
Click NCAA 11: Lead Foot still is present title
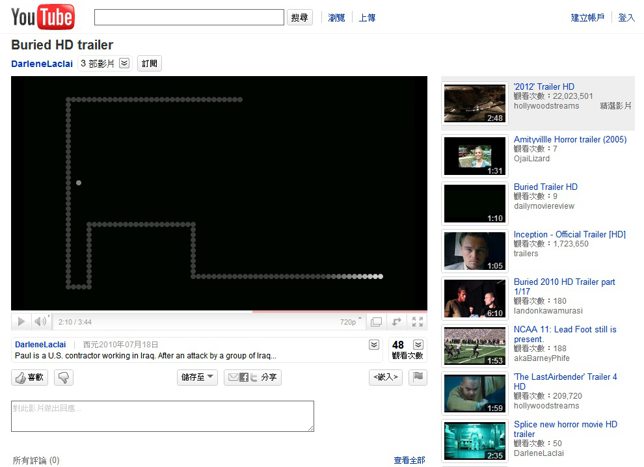(x=565, y=334)
